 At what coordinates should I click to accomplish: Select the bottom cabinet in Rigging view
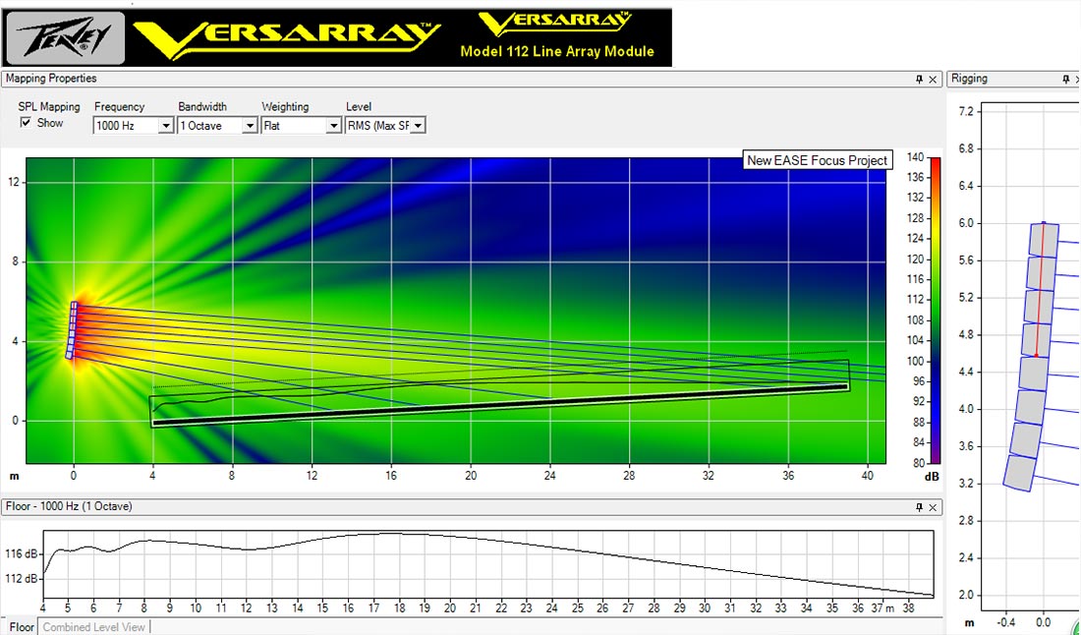coord(1020,473)
